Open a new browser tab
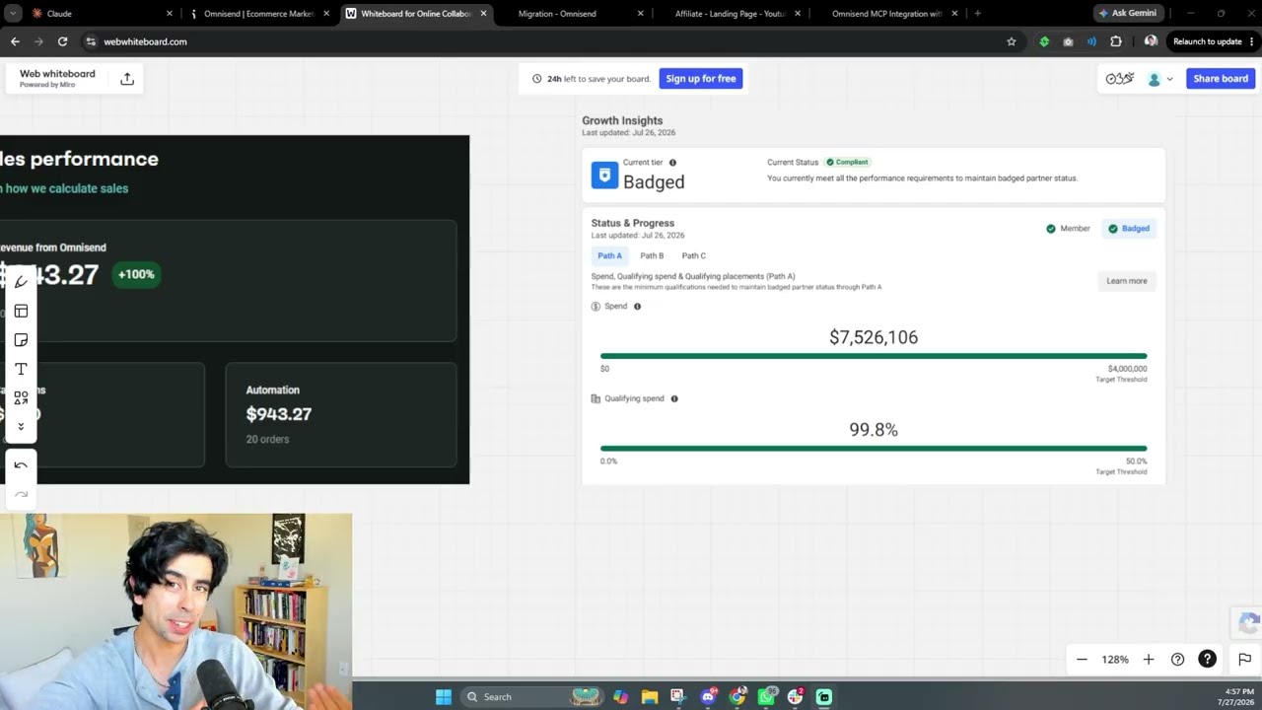The image size is (1262, 710). 977,14
